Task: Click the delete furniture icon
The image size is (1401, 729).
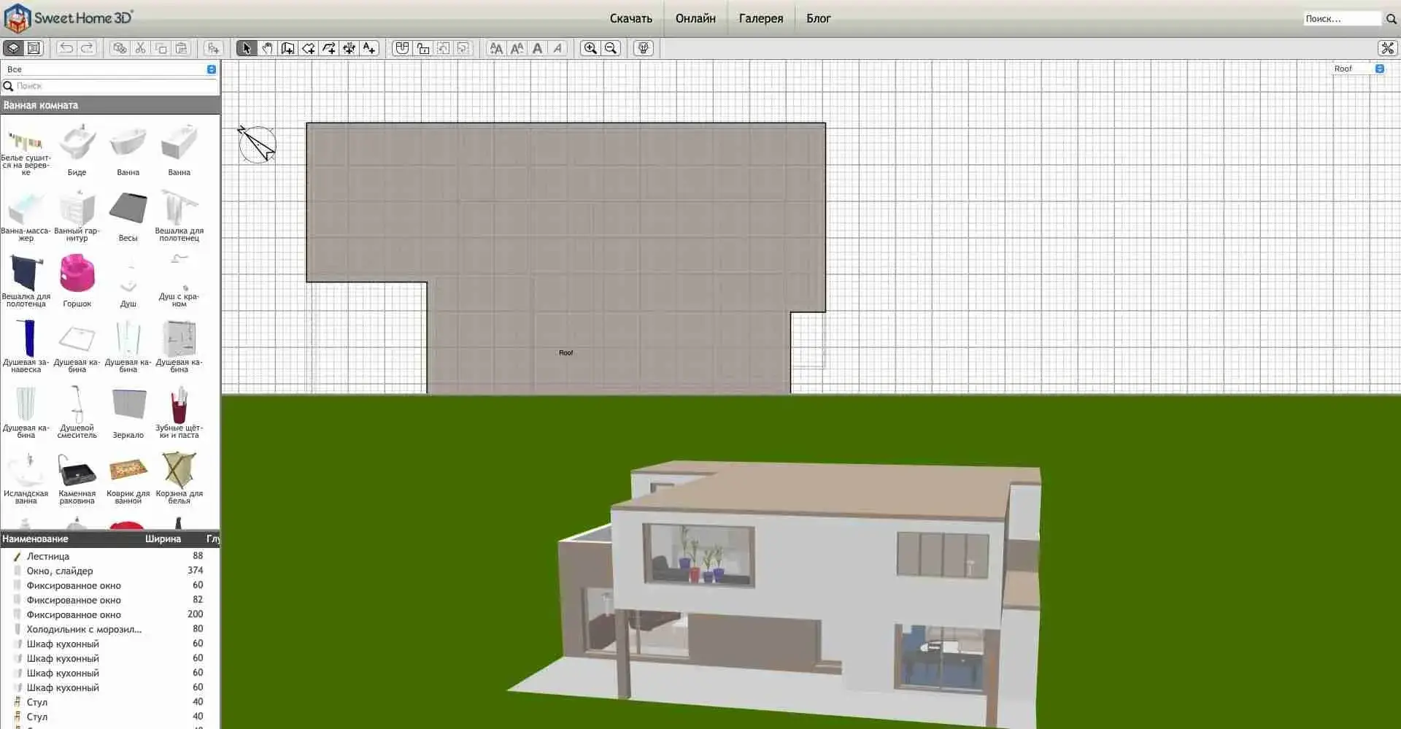Action: [120, 48]
